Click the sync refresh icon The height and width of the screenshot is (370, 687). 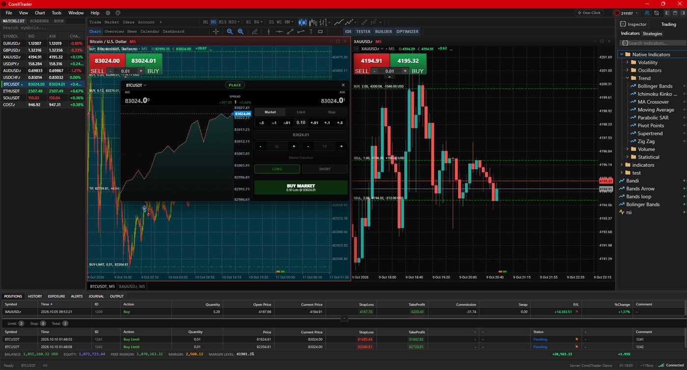coord(657,13)
